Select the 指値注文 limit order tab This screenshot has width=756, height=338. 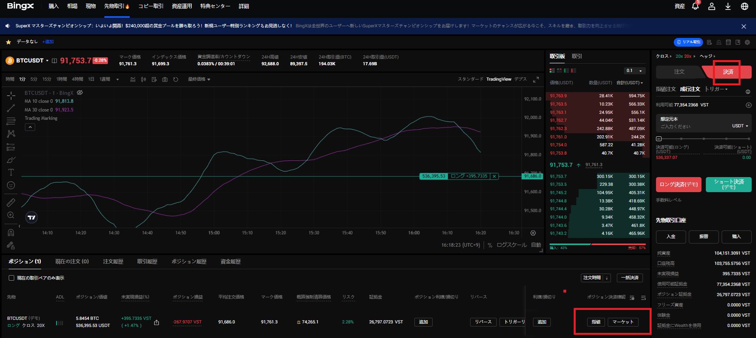[x=666, y=89]
